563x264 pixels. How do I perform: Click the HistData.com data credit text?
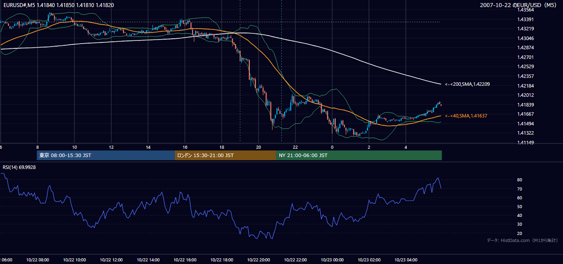(522, 240)
